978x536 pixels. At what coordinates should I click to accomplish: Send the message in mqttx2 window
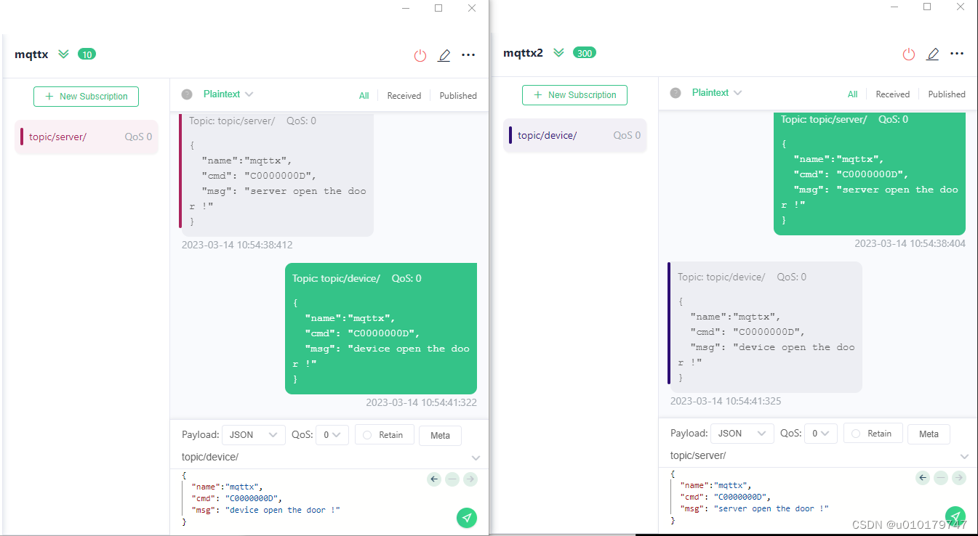(955, 516)
